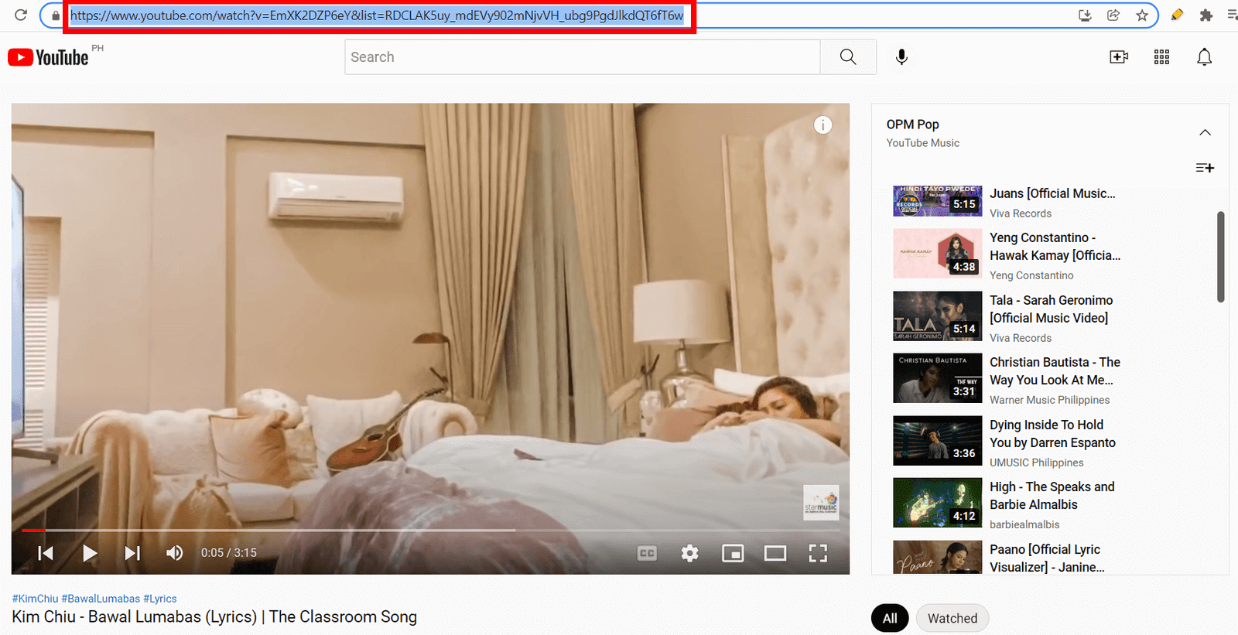Open the Dying Inside To Hold You thumbnail
Image resolution: width=1238 pixels, height=635 pixels.
pos(937,441)
